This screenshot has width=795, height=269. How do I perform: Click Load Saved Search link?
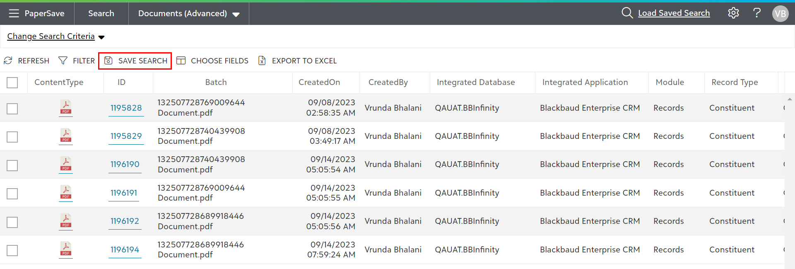(x=674, y=13)
